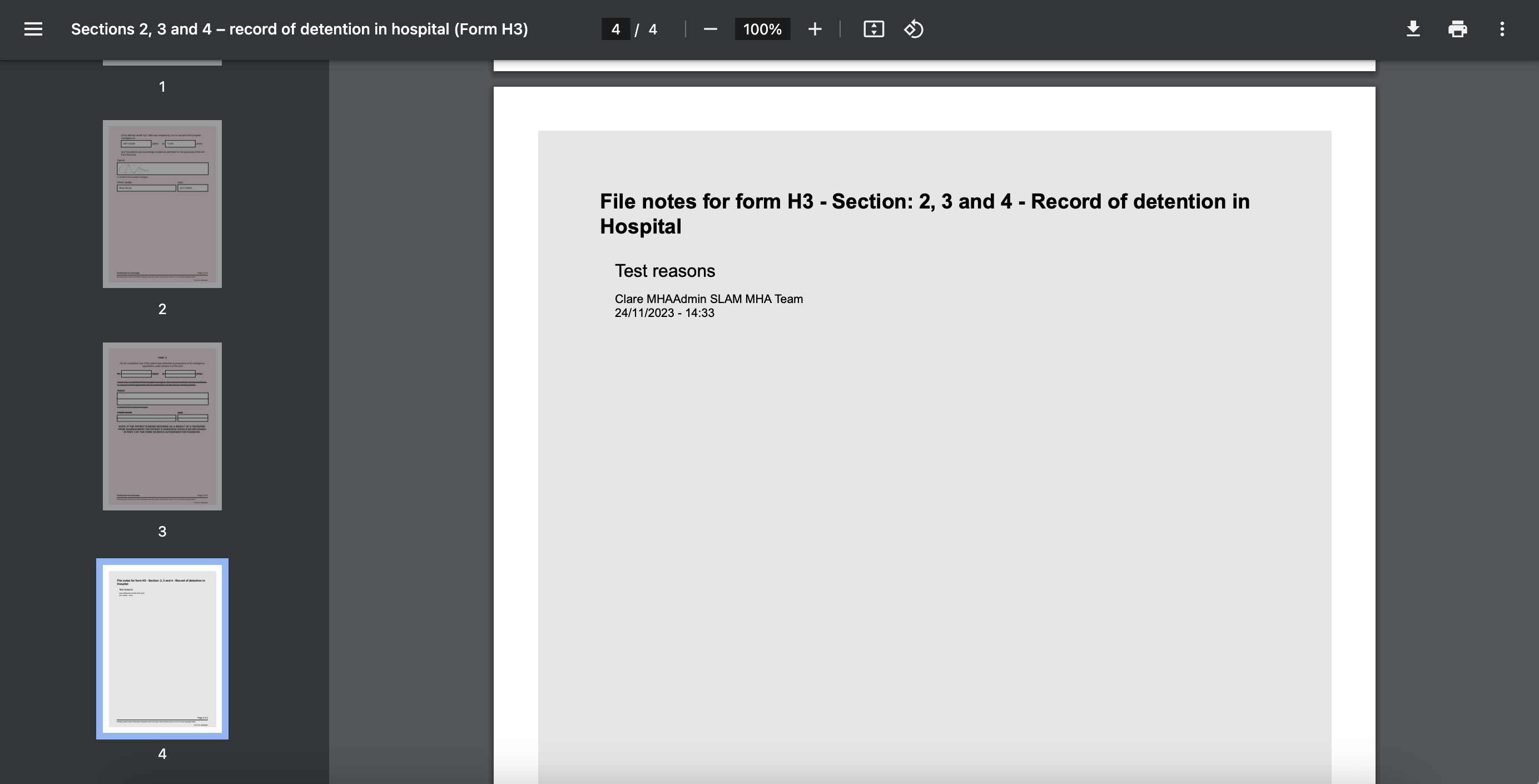The image size is (1539, 784).
Task: Click the thumbnail label number 3
Action: 162,531
